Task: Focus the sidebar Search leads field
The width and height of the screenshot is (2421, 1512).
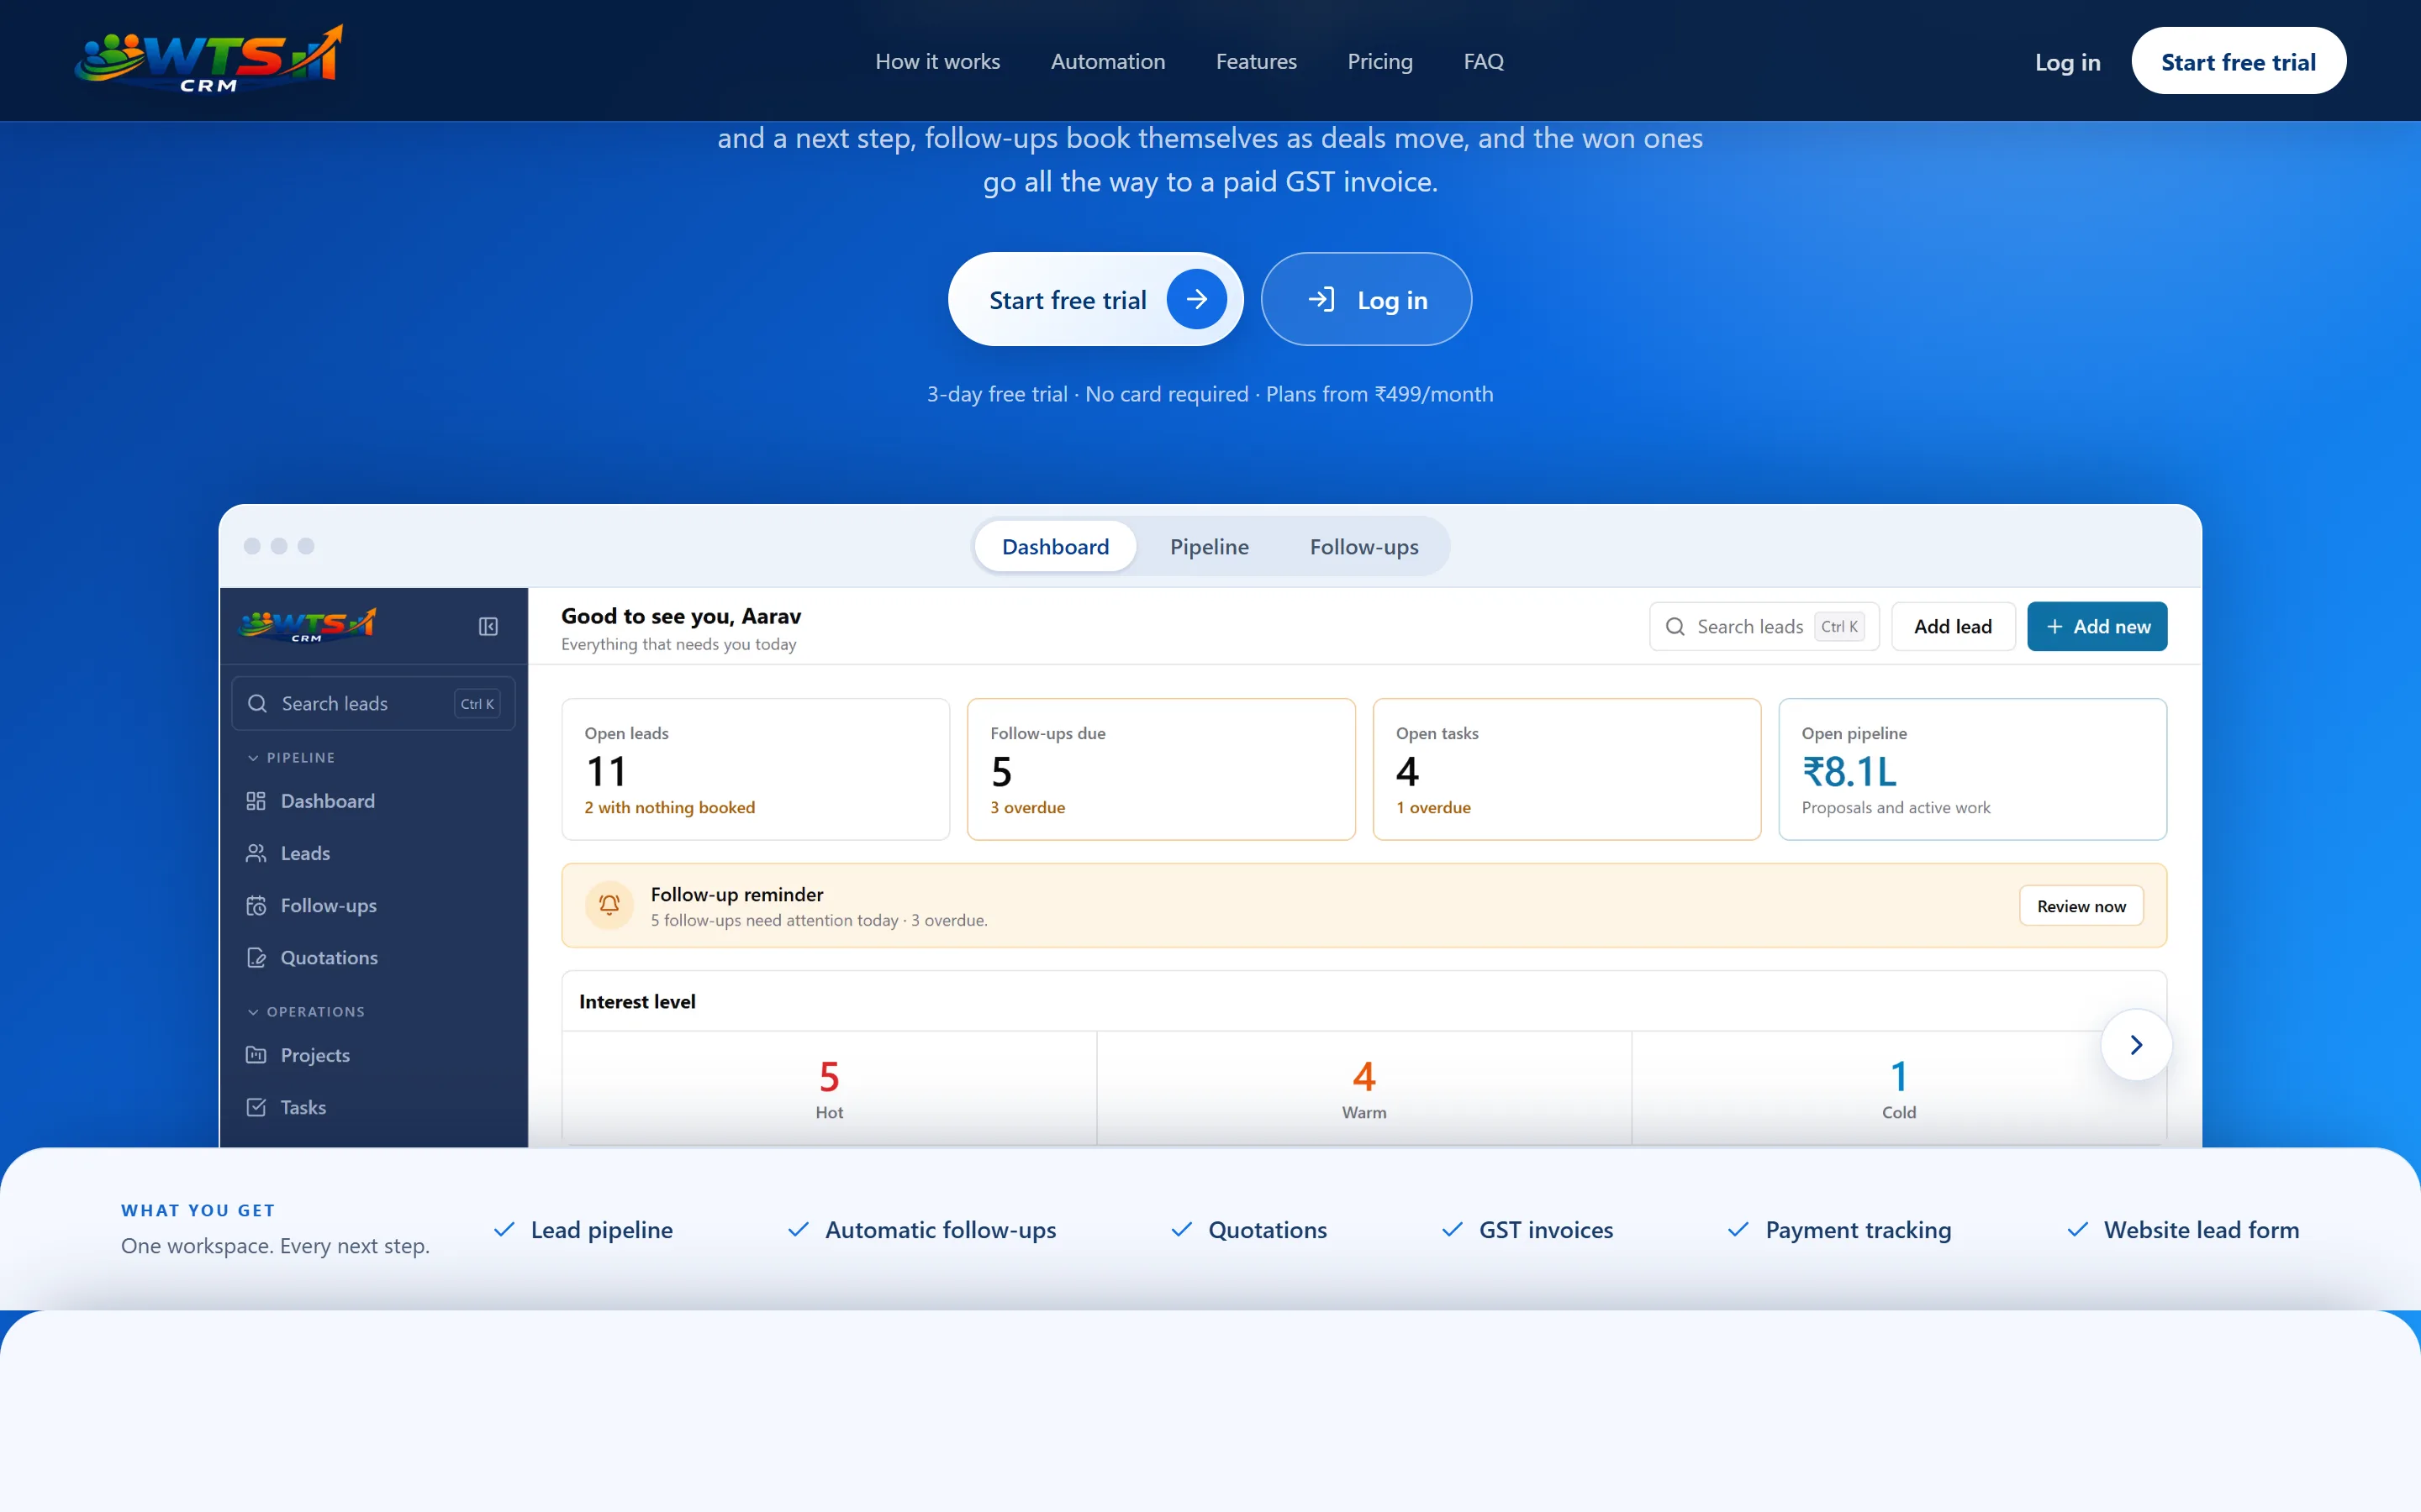Action: pyautogui.click(x=373, y=703)
